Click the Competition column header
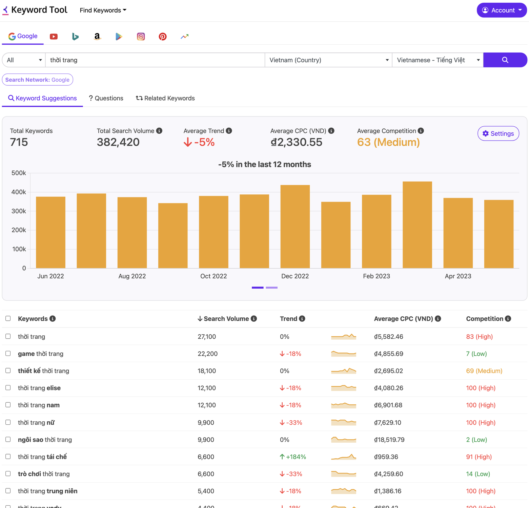This screenshot has width=529, height=508. (485, 319)
